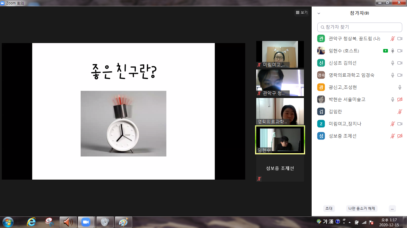Click the camera icon for 영락의료과학고 임경숙

(x=400, y=75)
